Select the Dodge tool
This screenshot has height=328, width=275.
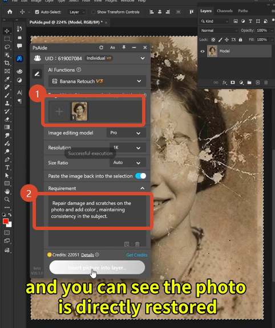(7, 151)
